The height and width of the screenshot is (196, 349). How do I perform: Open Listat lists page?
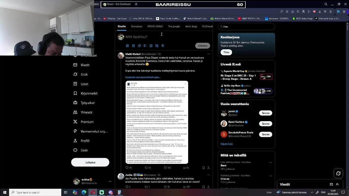point(81,84)
